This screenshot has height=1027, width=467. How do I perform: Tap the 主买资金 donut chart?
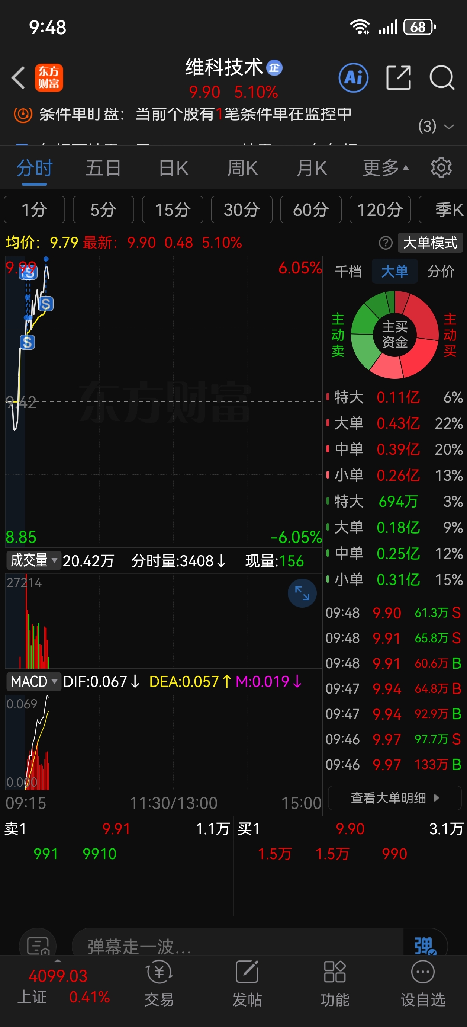pyautogui.click(x=394, y=335)
